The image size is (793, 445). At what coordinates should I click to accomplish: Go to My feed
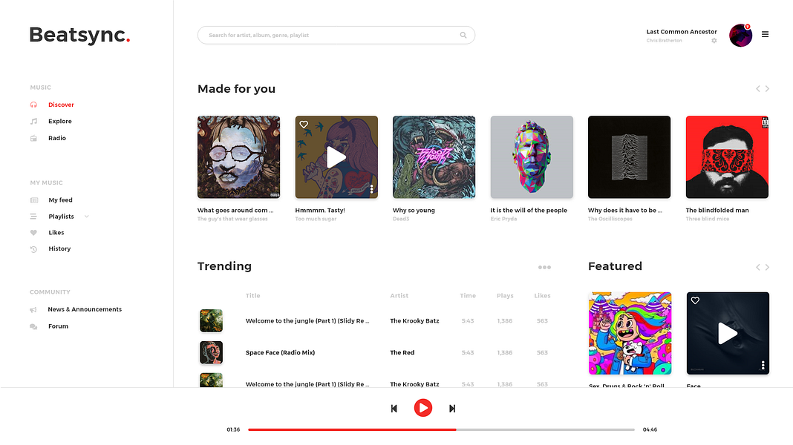coord(60,200)
